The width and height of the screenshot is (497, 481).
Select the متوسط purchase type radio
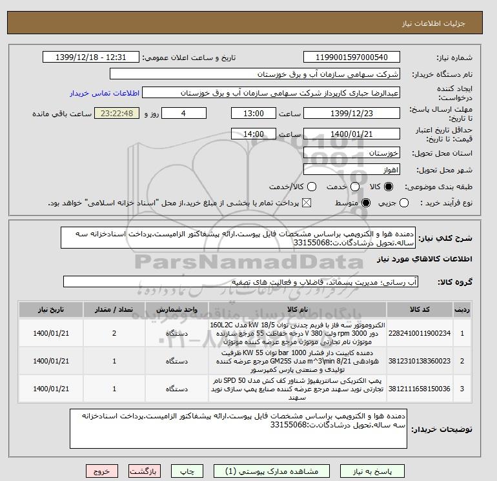[x=366, y=203]
